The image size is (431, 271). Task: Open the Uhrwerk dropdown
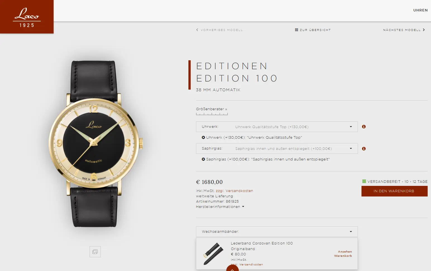277,127
